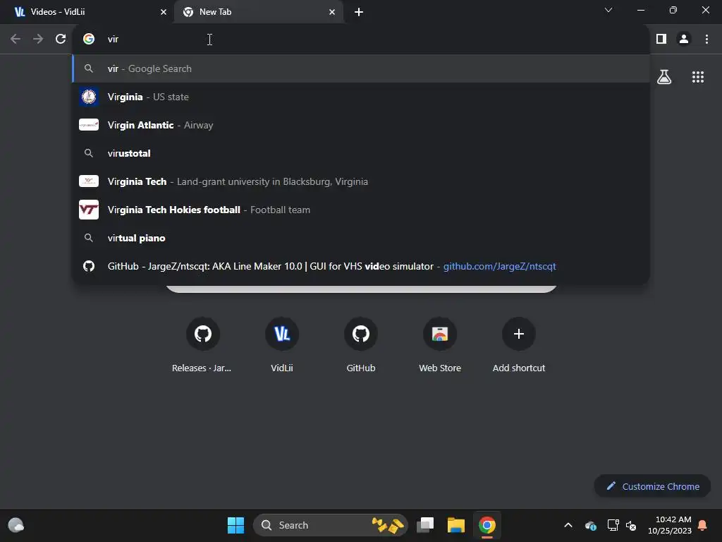722x542 pixels.
Task: Close the New Tab tab
Action: pos(332,12)
